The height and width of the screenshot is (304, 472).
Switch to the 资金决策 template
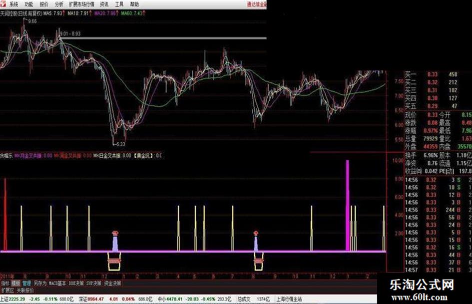tap(112, 283)
